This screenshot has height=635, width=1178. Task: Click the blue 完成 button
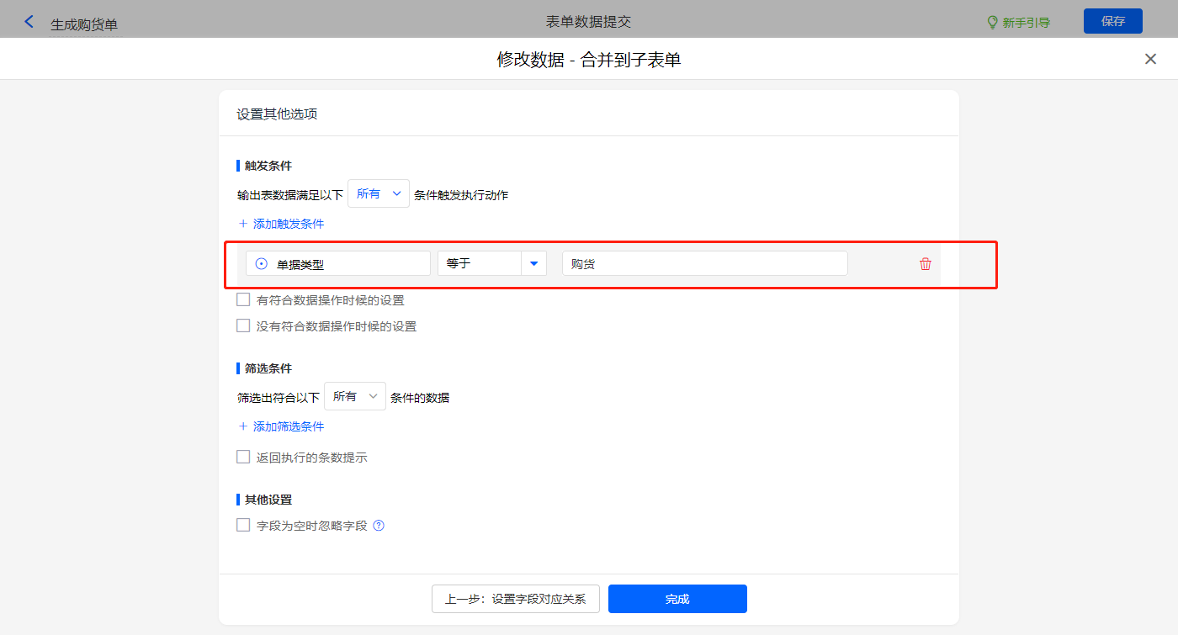pos(677,599)
